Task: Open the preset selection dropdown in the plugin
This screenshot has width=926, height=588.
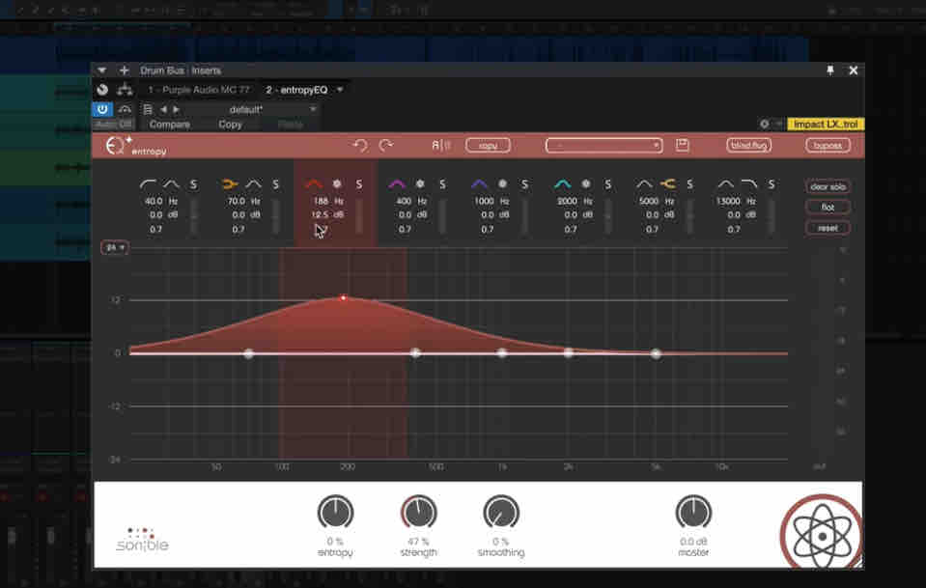Action: pyautogui.click(x=603, y=144)
